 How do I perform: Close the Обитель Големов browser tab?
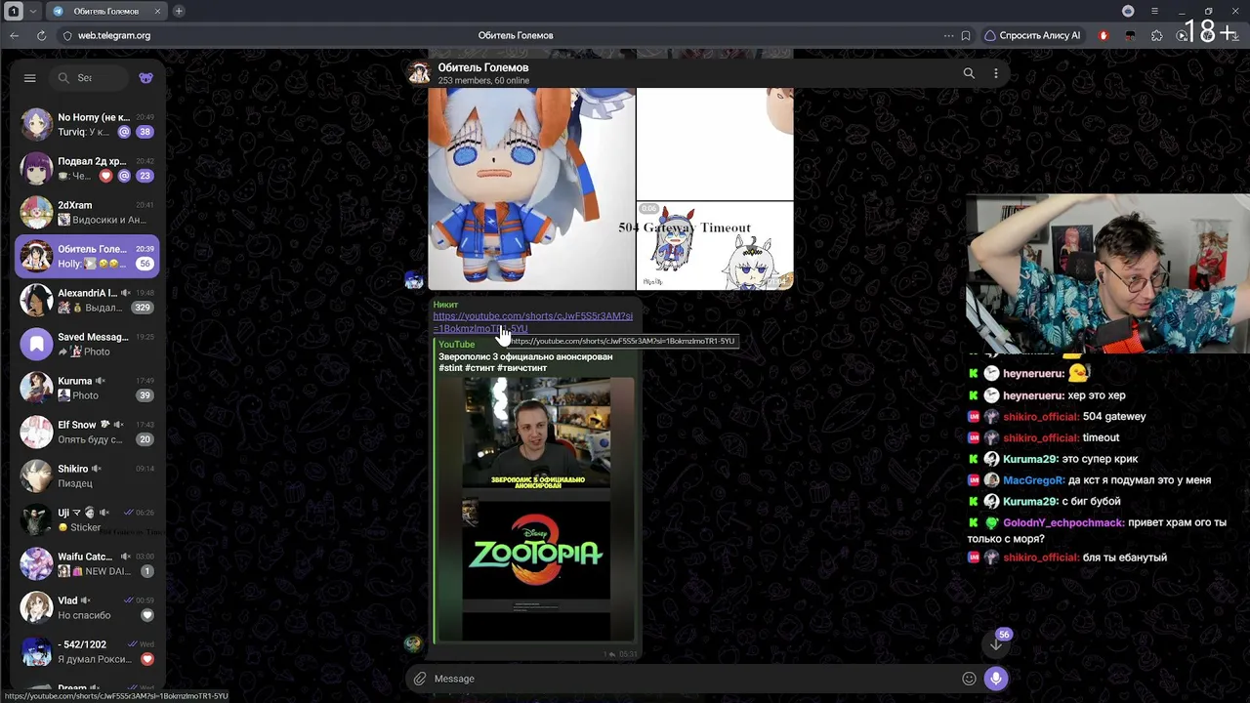[157, 11]
